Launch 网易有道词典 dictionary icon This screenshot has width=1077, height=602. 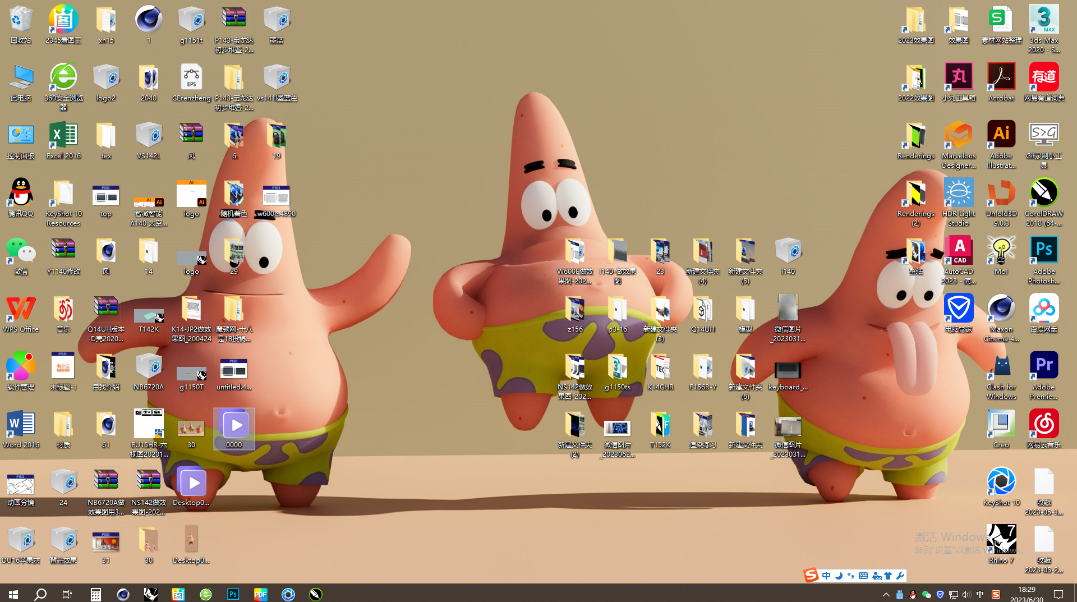1044,83
